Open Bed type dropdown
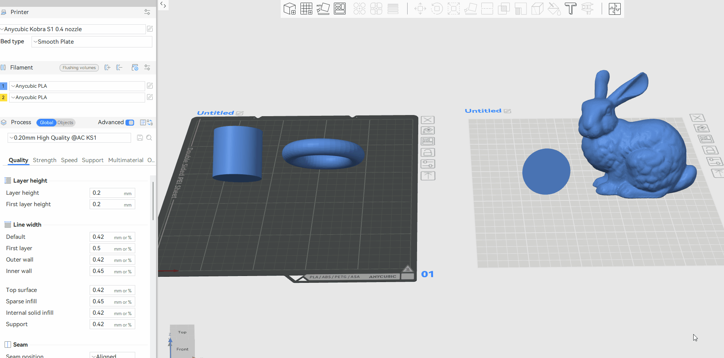Image resolution: width=724 pixels, height=358 pixels. tap(92, 42)
